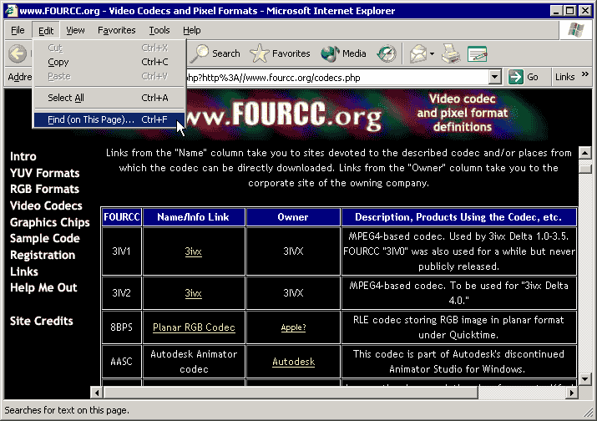Open the Site Credits sidebar link
Screen dimensions: 597x421
pyautogui.click(x=42, y=321)
